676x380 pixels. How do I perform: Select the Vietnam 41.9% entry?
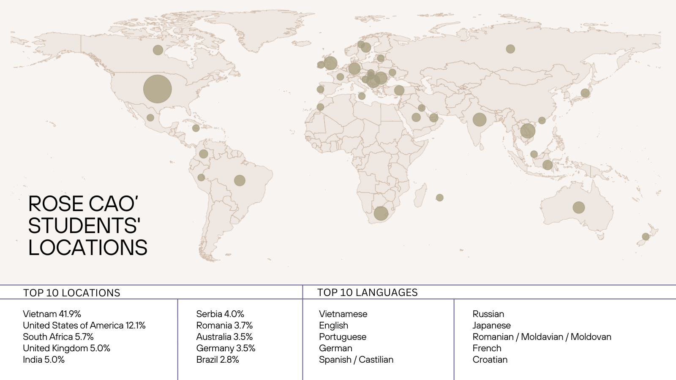[x=52, y=314]
